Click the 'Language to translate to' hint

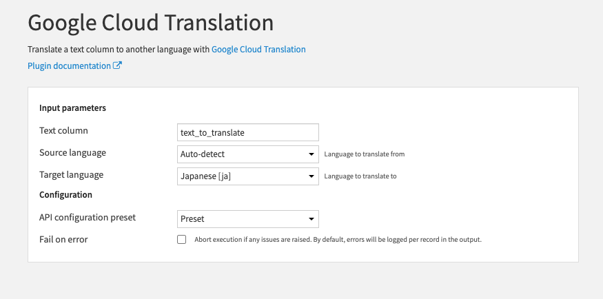(360, 176)
